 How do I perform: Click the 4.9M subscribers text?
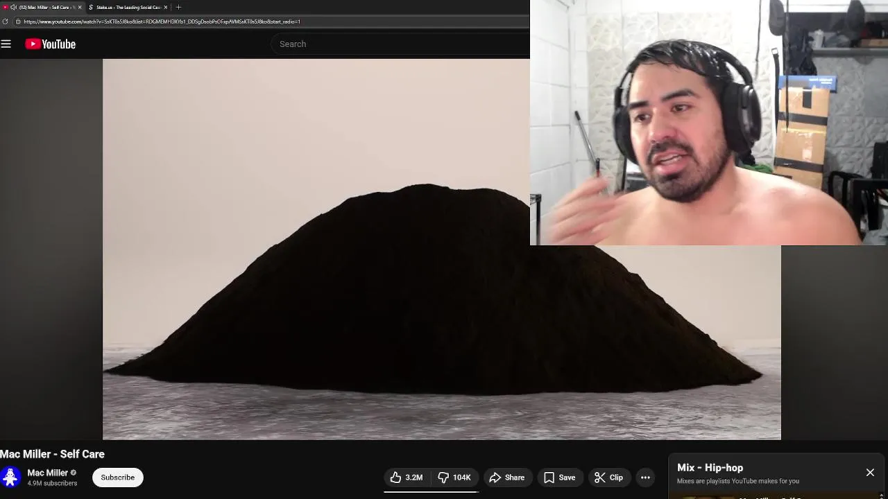tap(52, 483)
